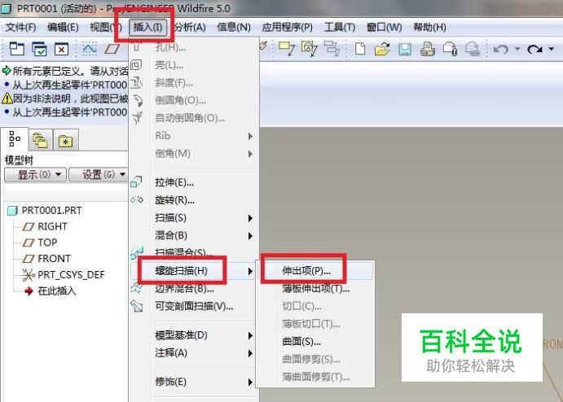The height and width of the screenshot is (402, 563).
Task: Open the 窗口(W) menu
Action: [x=385, y=27]
